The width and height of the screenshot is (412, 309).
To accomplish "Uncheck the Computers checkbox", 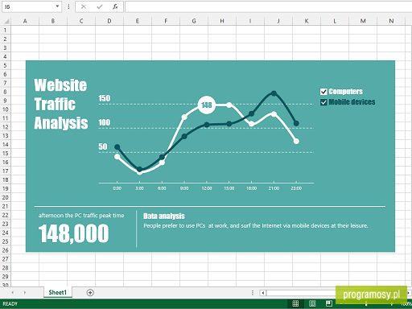I will 323,92.
